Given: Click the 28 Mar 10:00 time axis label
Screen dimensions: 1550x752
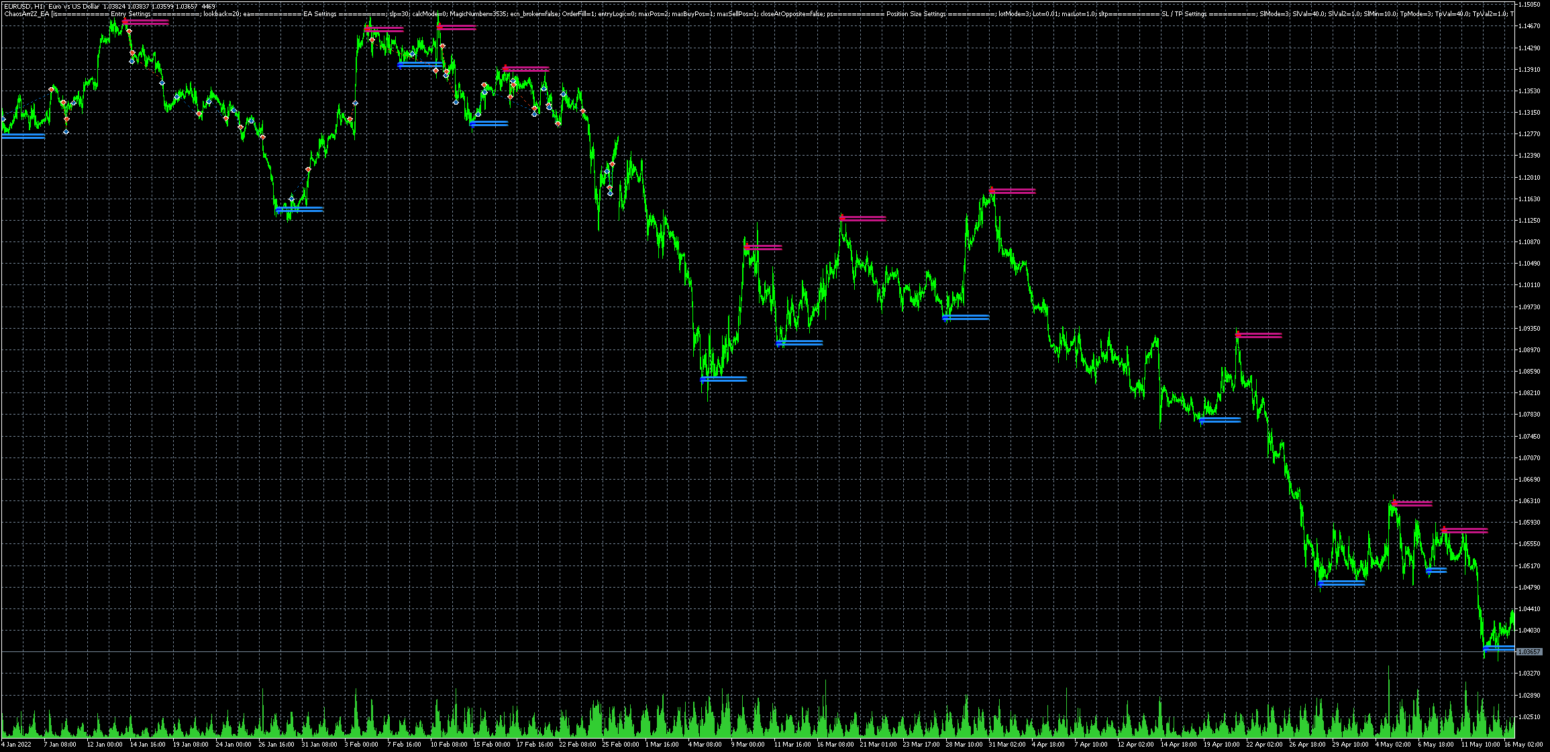Looking at the screenshot, I should point(964,744).
